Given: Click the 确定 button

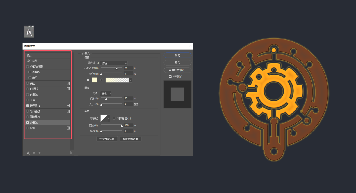Looking at the screenshot, I should point(177,55).
